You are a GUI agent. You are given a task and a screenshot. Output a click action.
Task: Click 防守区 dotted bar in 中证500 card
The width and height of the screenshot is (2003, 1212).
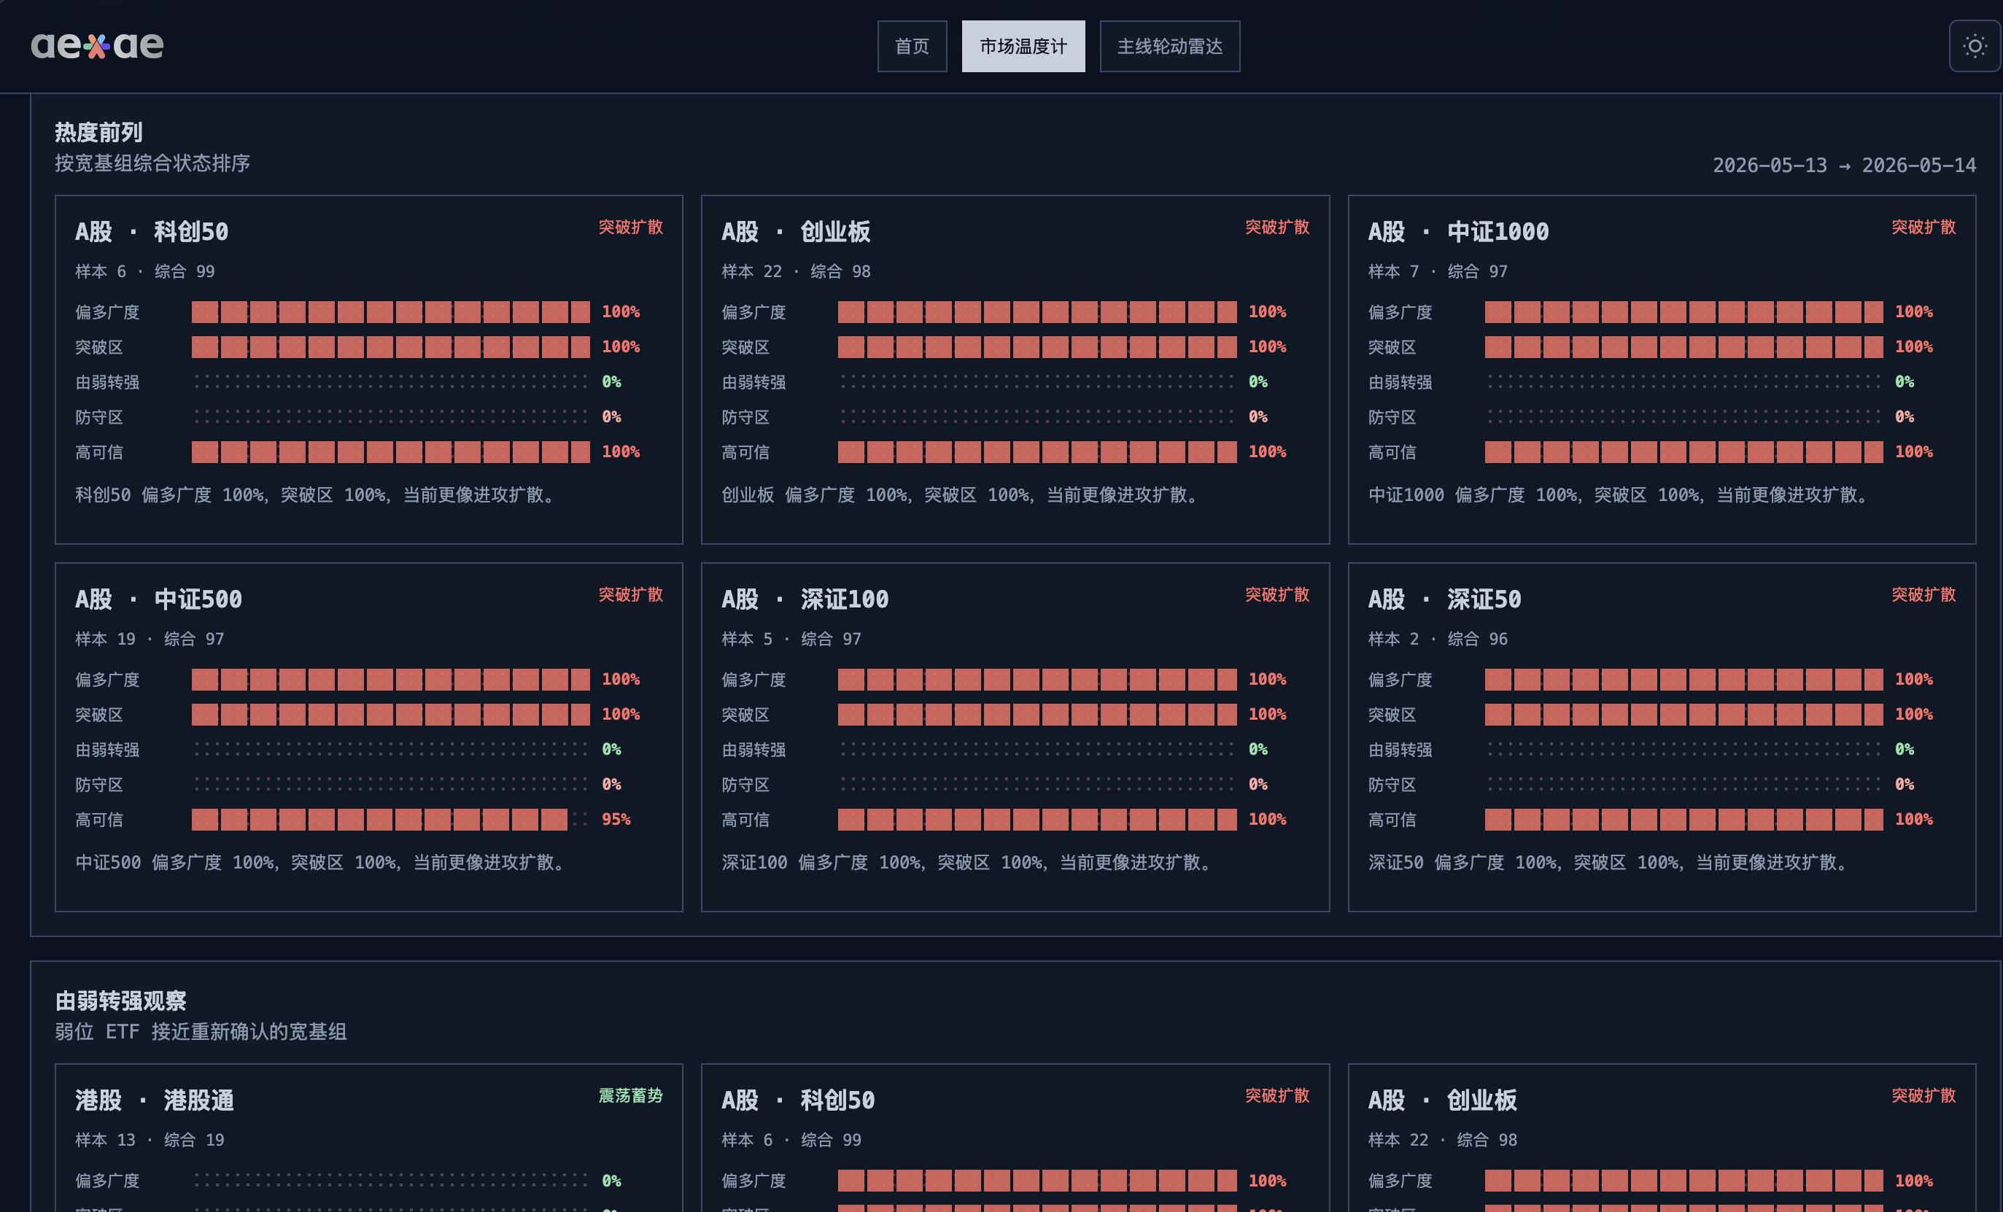point(391,785)
